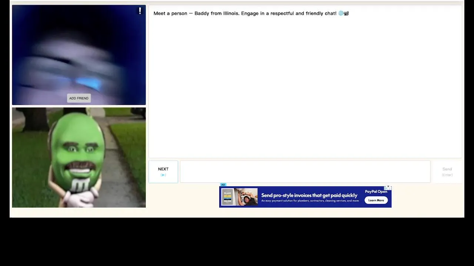Click the camera emoji in welcome message
Screen dimensions: 474x266
[346, 13]
